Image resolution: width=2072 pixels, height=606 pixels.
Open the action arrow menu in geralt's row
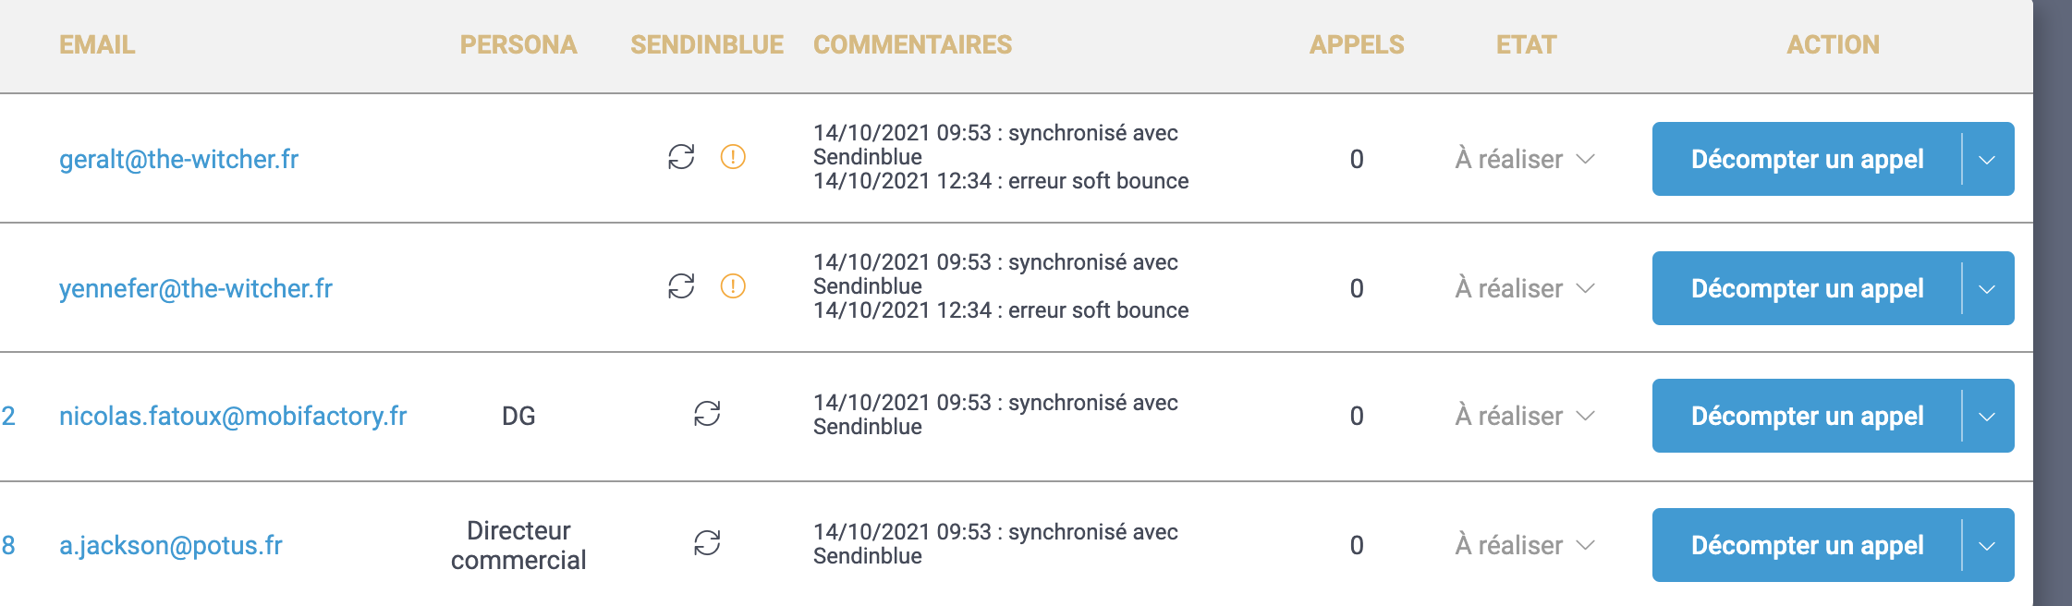[x=1987, y=159]
